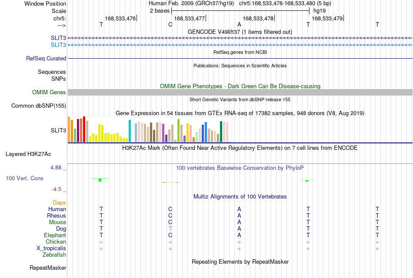Click the X_tropicalis species label
Viewport: 413px width, 278px height.
click(51, 248)
